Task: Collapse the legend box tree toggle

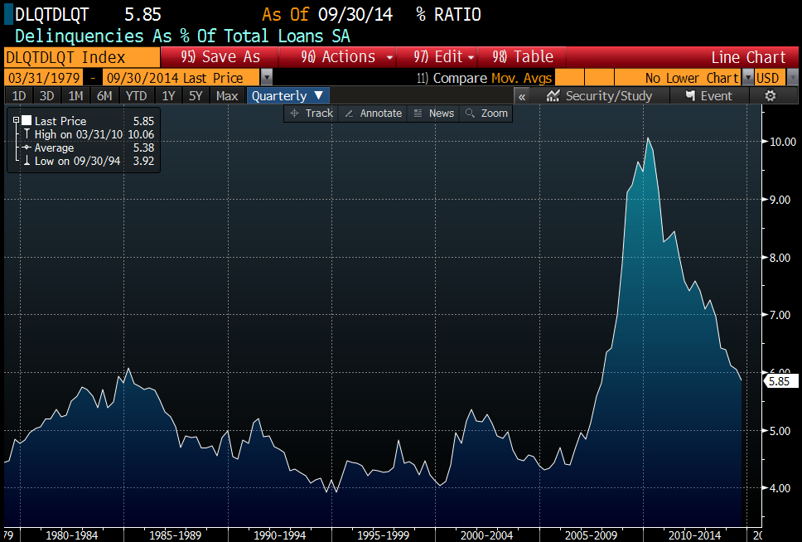Action: point(16,120)
